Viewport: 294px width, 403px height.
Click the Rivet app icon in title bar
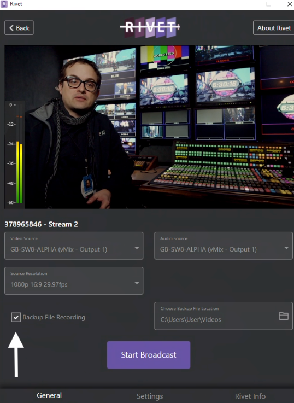coord(4,4)
